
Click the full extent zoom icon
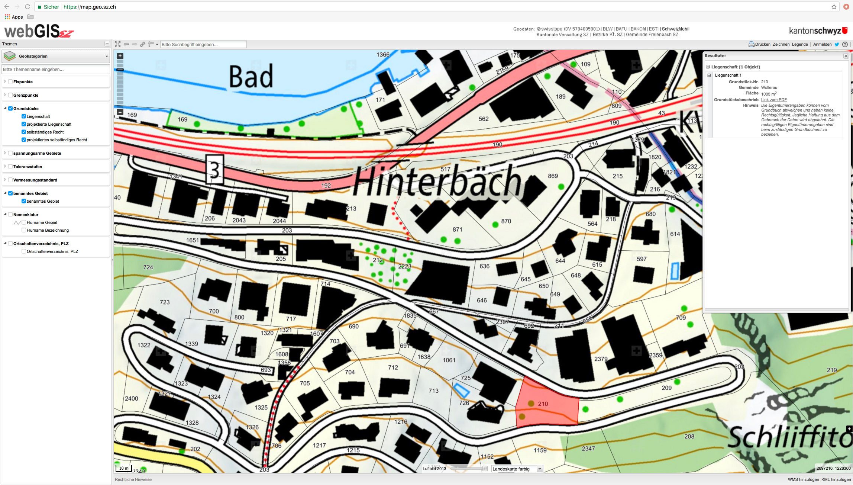click(x=118, y=44)
